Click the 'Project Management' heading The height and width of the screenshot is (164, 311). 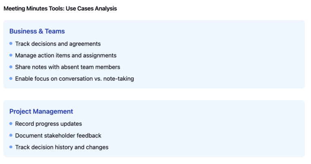point(41,111)
